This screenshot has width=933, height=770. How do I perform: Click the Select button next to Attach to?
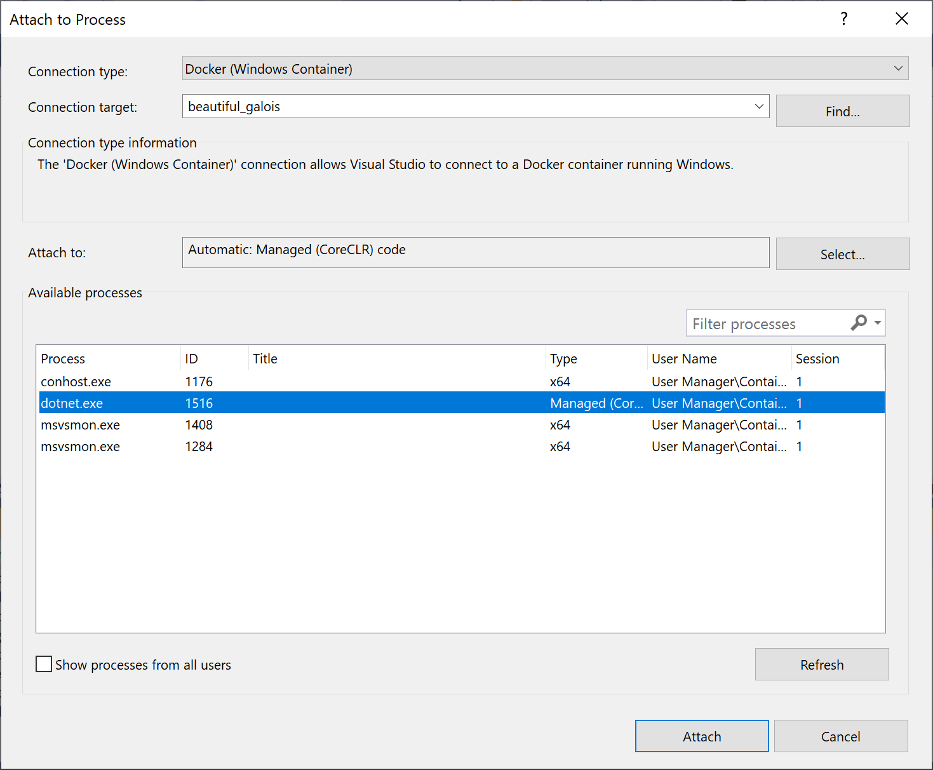click(842, 253)
